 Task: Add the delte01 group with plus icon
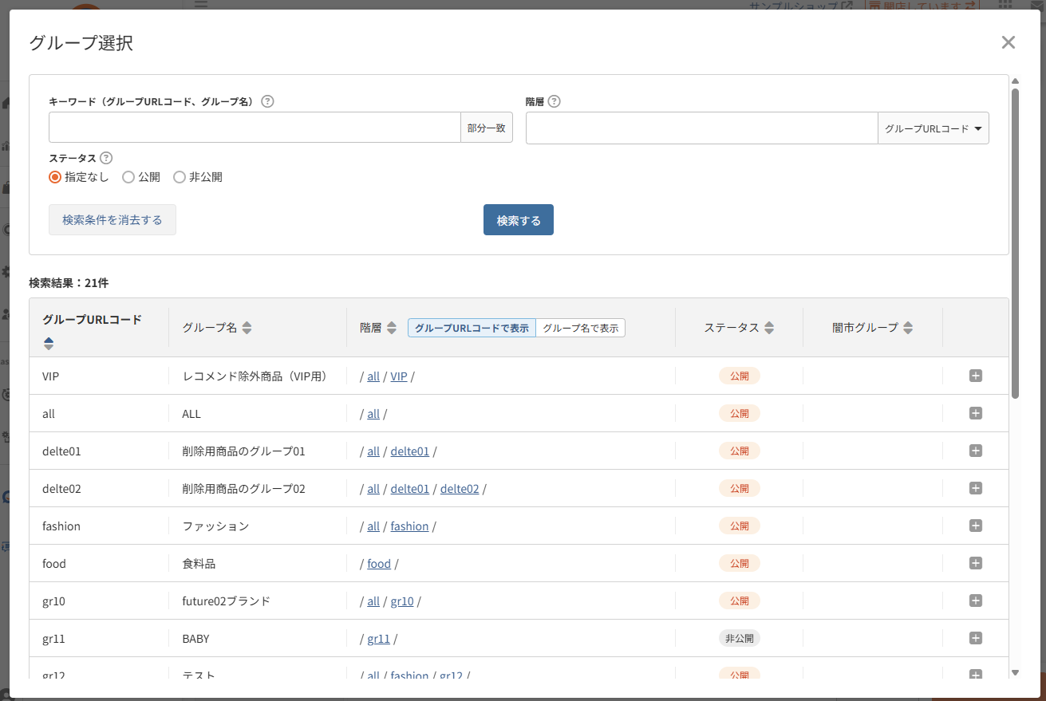pyautogui.click(x=975, y=451)
